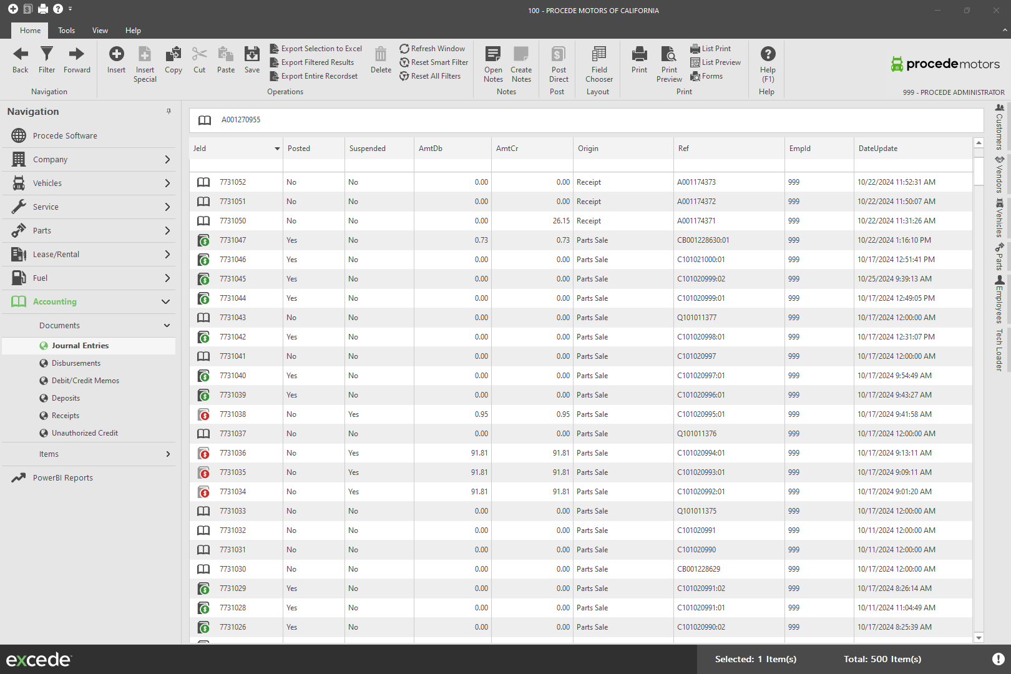Pin the Navigation panel
The height and width of the screenshot is (674, 1011).
point(168,111)
